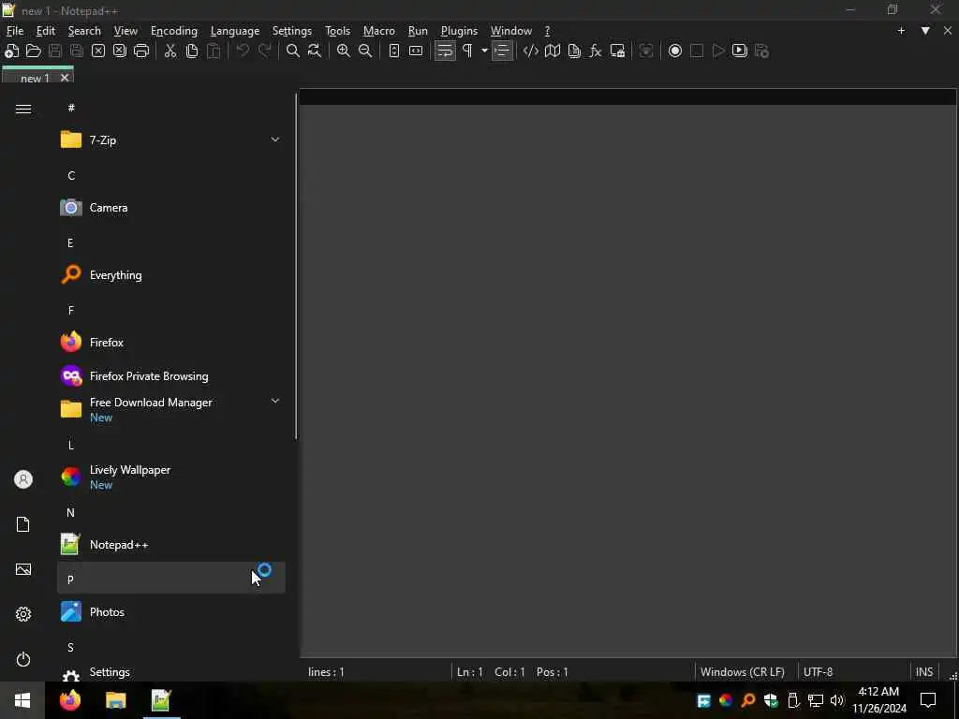Screen dimensions: 959x719
Task: Close current document via toolbar icon
Action: coord(97,51)
